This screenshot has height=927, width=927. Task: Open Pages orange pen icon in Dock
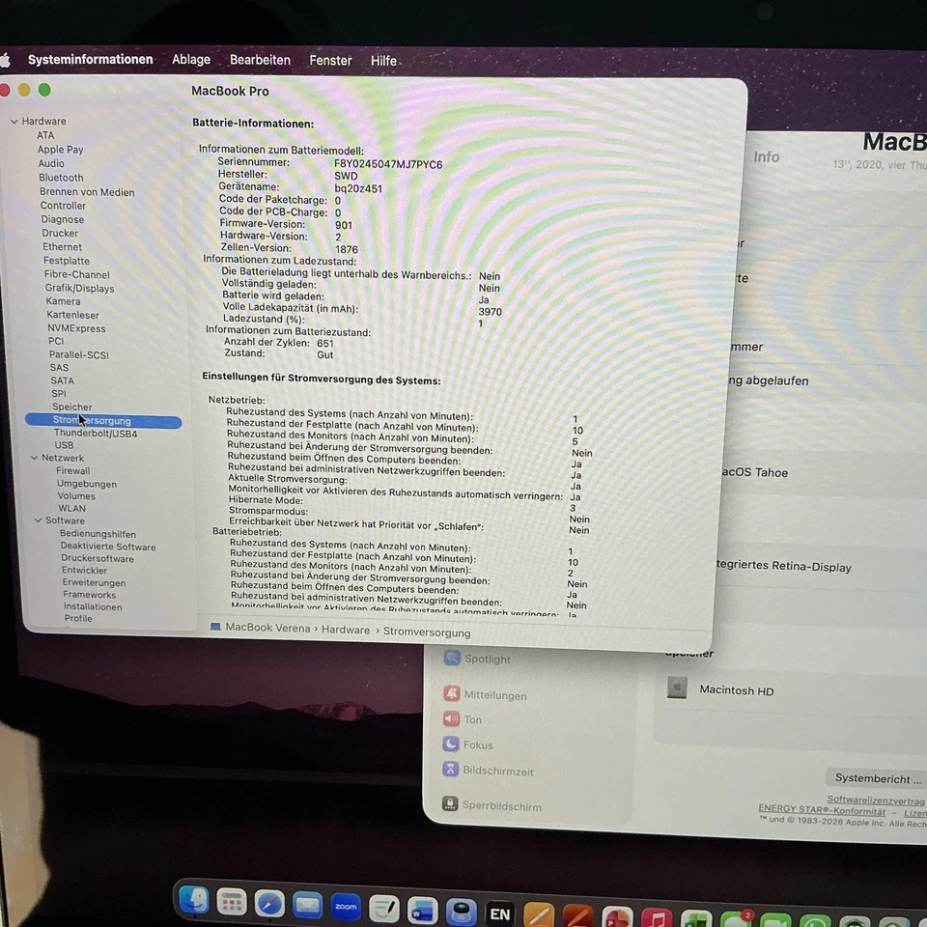[539, 914]
